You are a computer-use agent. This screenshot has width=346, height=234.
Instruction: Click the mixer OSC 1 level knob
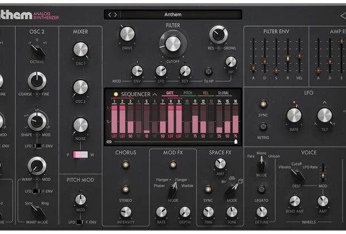point(80,50)
